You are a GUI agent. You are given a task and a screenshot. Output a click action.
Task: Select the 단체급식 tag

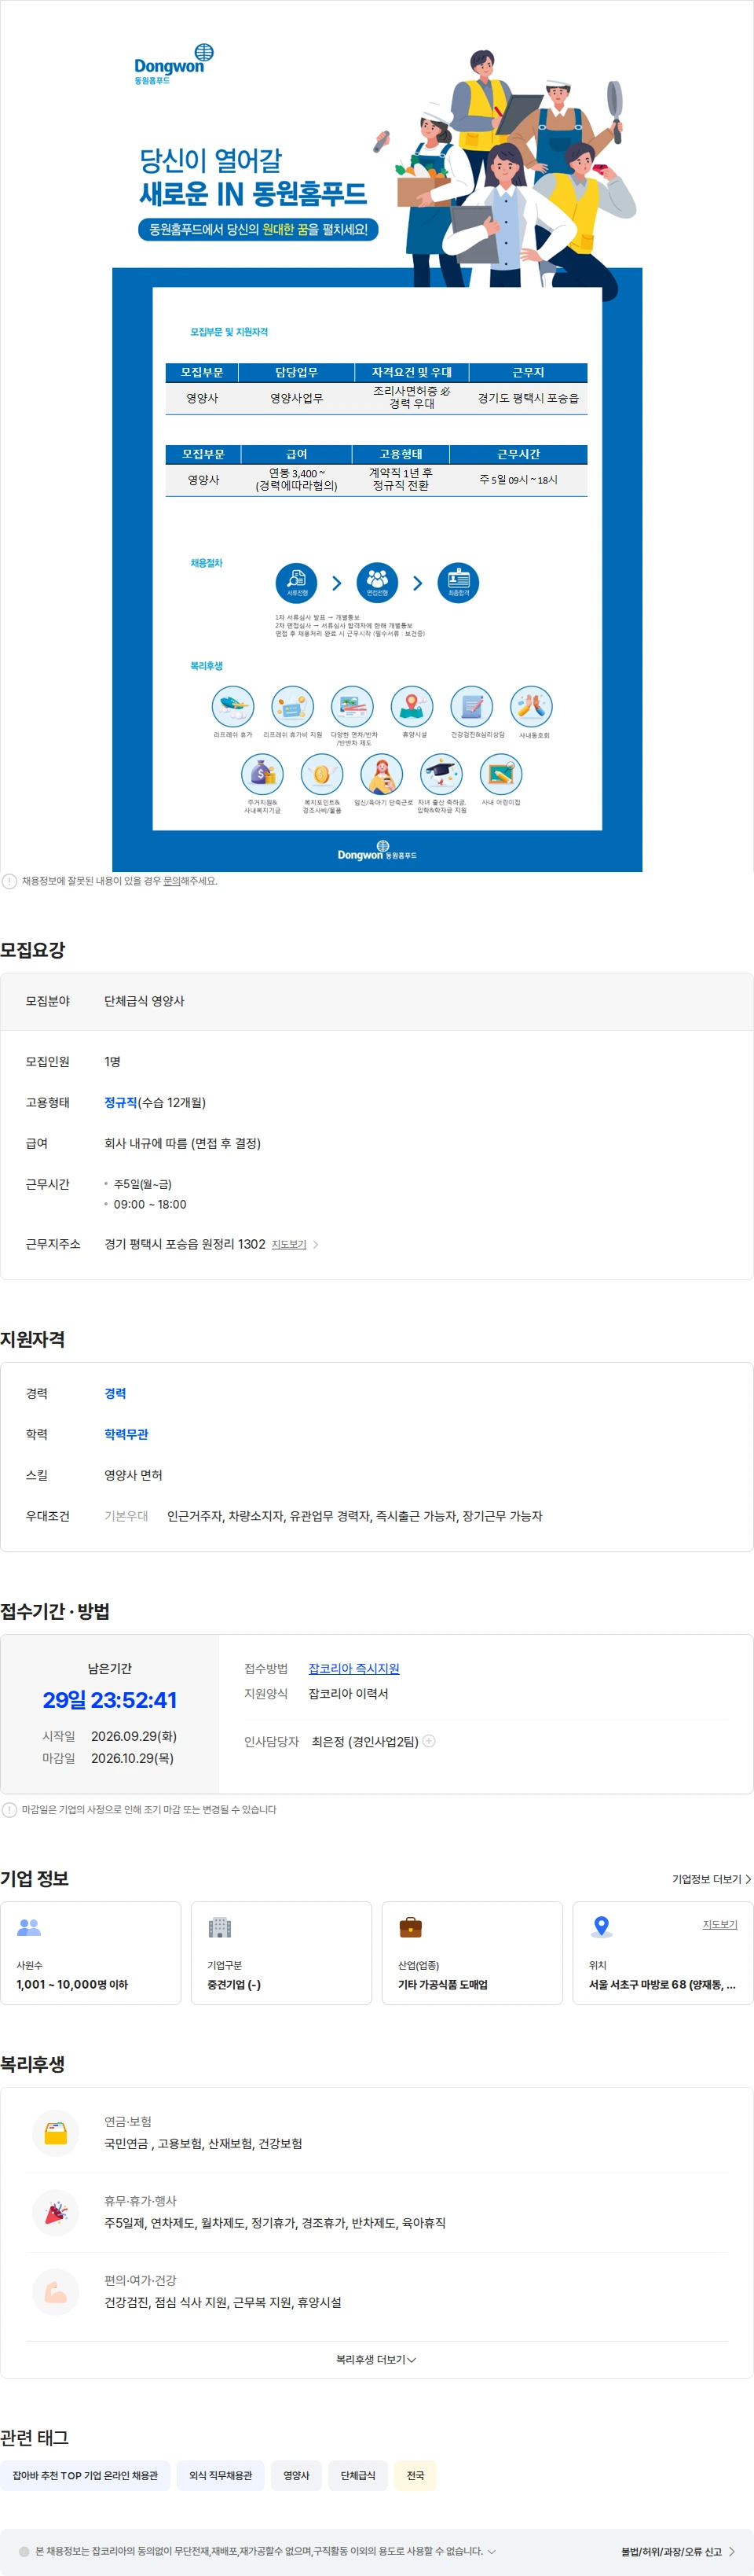pos(358,2475)
